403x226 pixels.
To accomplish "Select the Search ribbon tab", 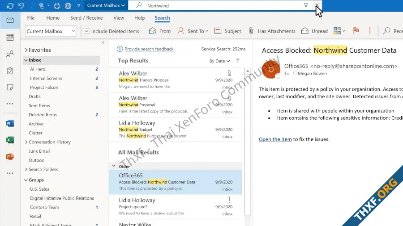I will (x=162, y=18).
